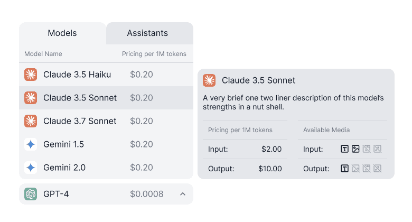Click the Gemini 2.0 sparkle icon
The height and width of the screenshot is (222, 412).
pyautogui.click(x=31, y=168)
